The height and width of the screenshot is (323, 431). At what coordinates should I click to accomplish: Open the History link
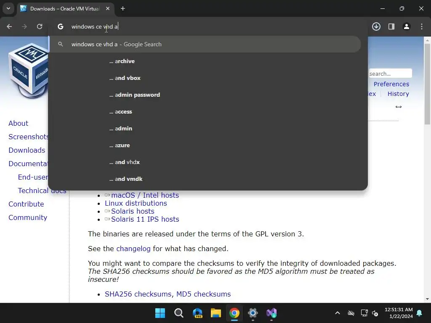(x=398, y=94)
